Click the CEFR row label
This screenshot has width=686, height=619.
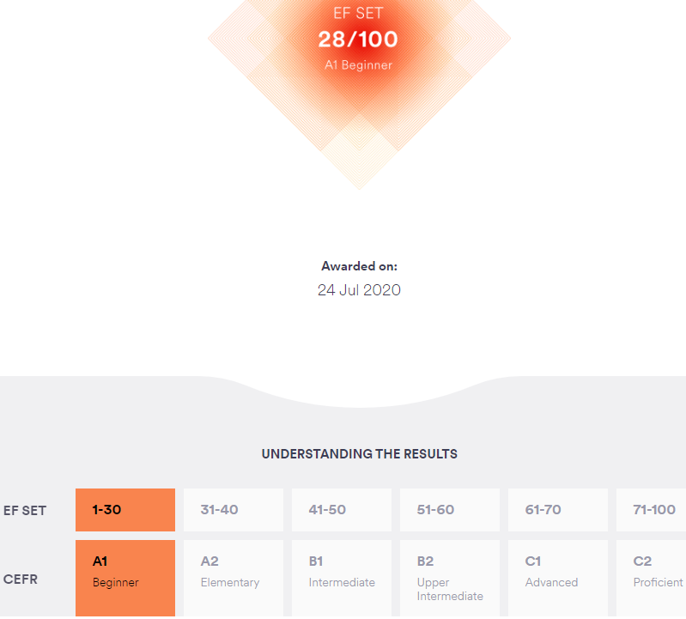tap(21, 579)
